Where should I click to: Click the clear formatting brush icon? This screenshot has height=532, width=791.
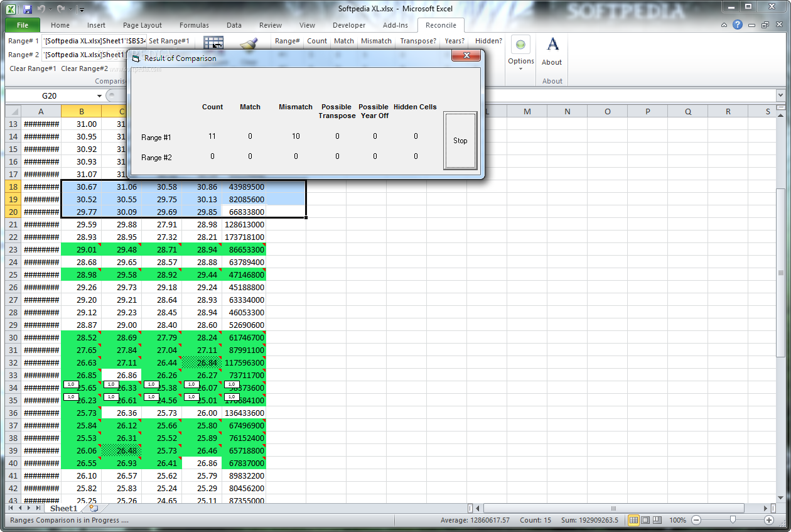pyautogui.click(x=249, y=44)
